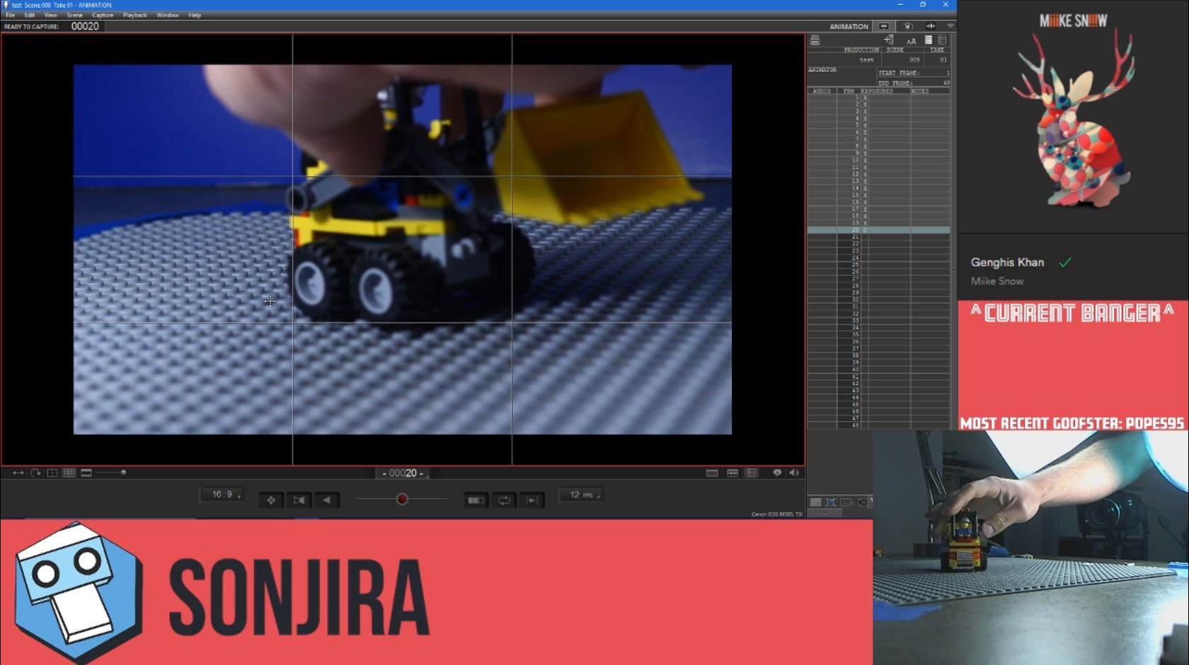Click the four-arrow move tool button
The image size is (1189, 665).
coord(271,500)
